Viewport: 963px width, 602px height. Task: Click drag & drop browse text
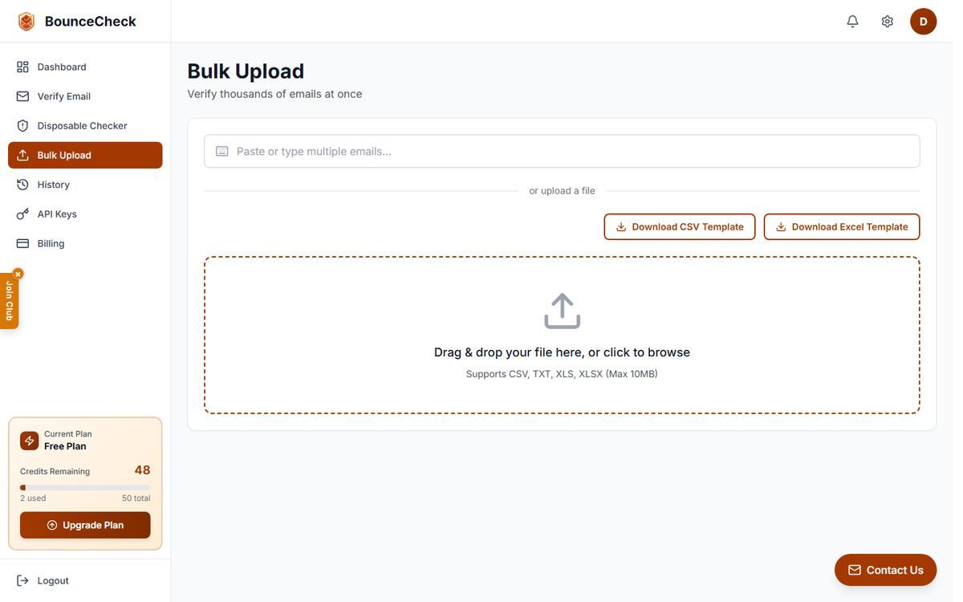click(562, 352)
